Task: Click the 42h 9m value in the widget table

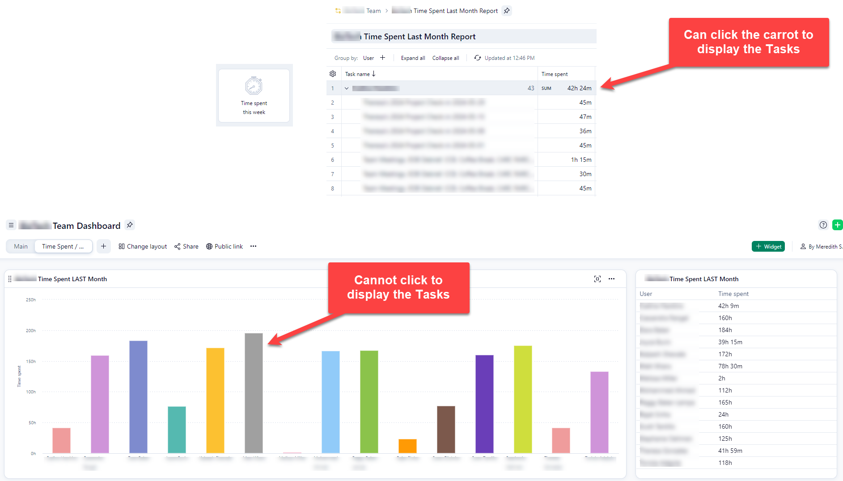Action: pos(729,306)
